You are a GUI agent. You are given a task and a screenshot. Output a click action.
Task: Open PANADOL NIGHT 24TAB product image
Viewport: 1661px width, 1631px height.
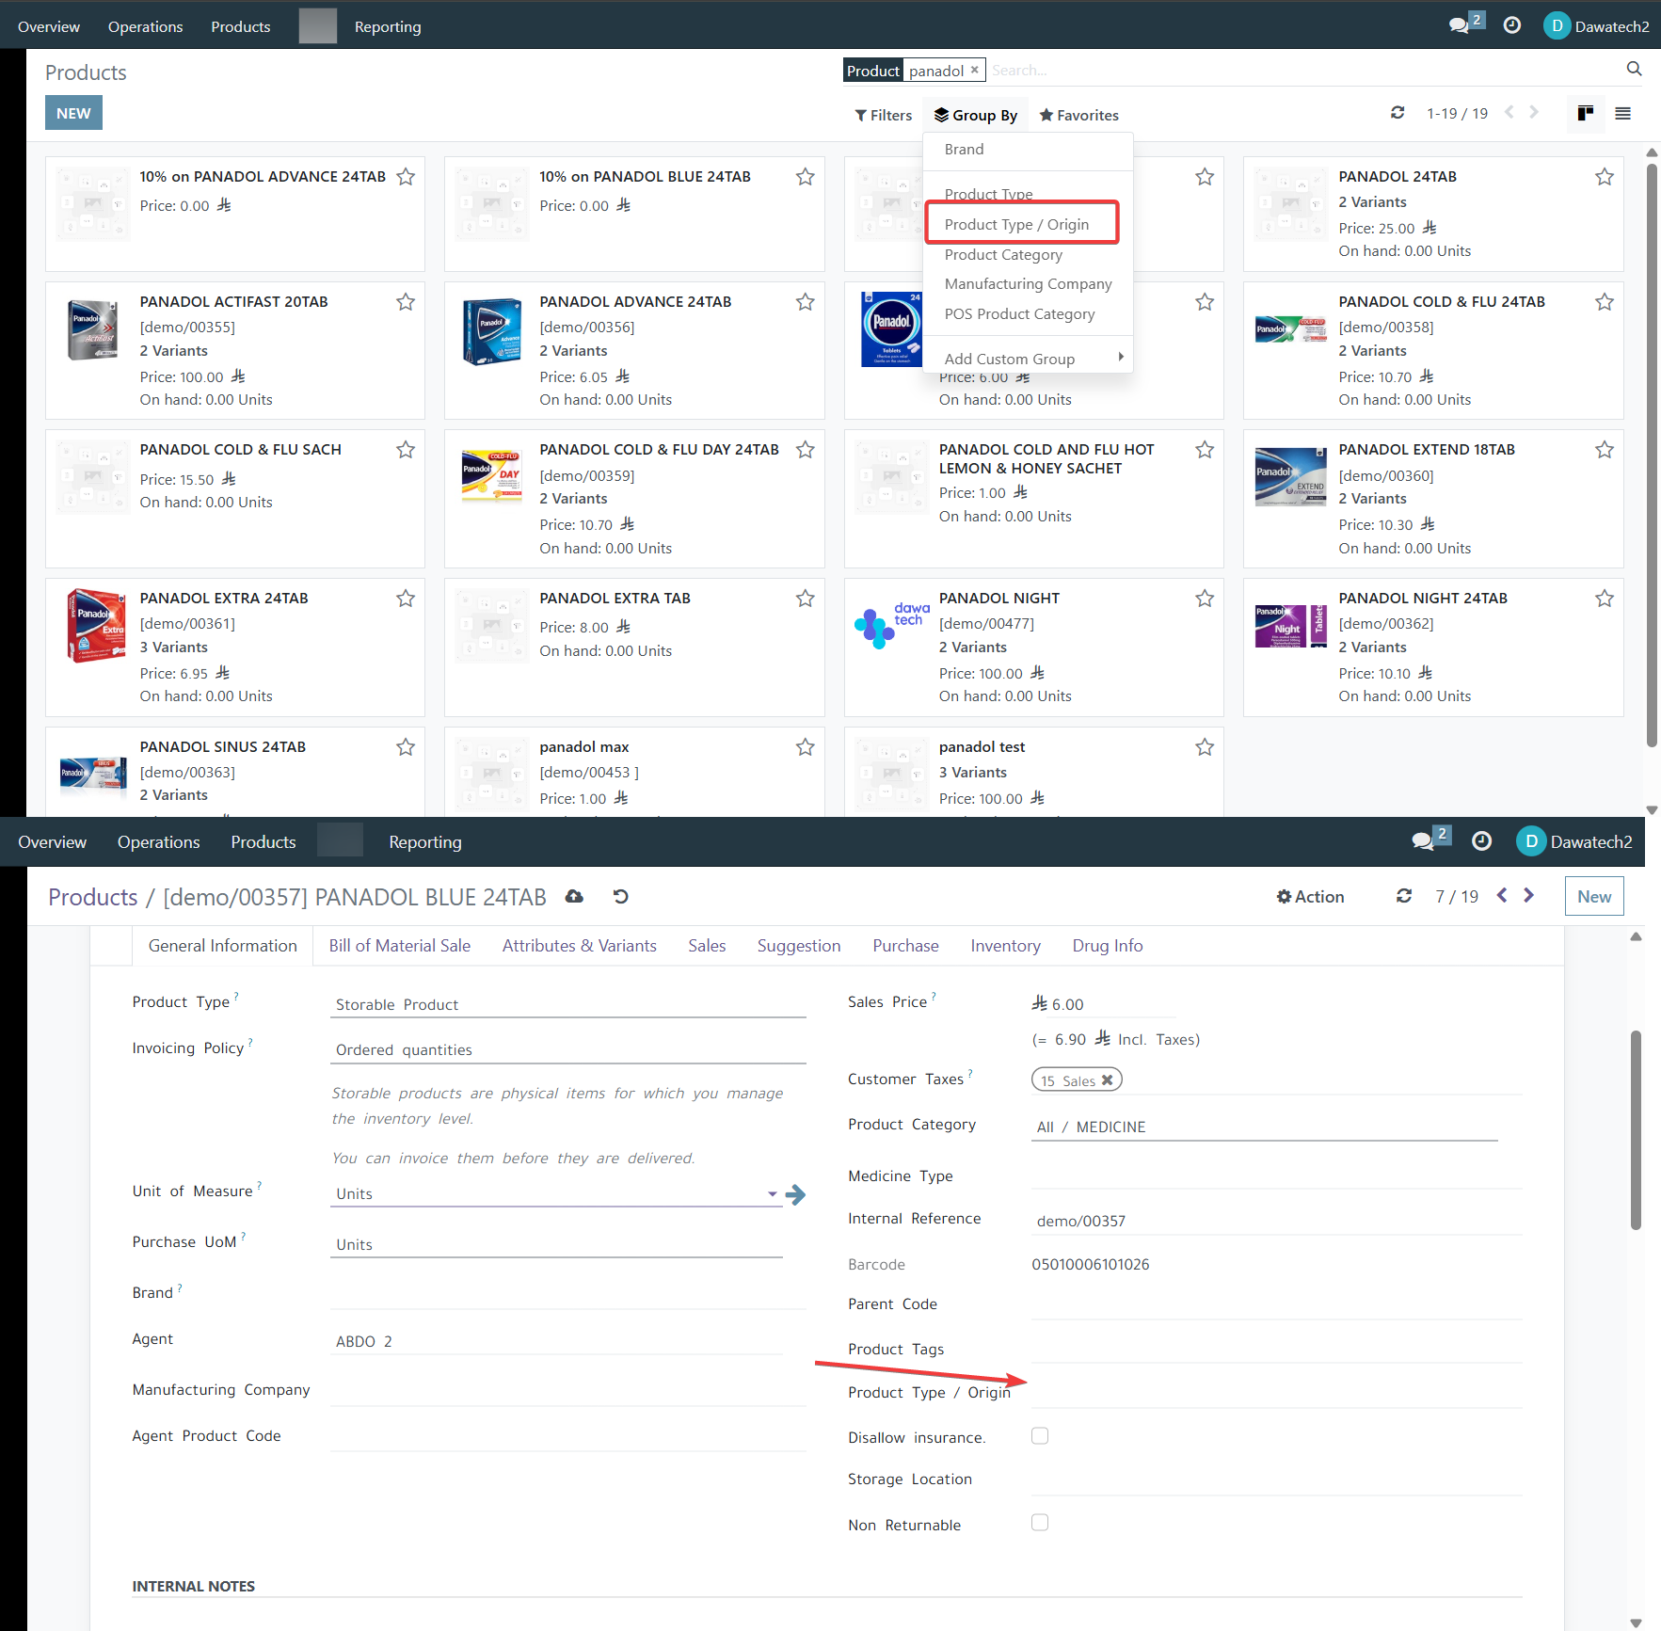(x=1291, y=626)
